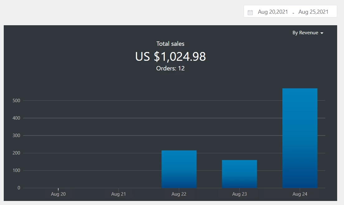
Task: Click the Orders: 12 text
Action: [x=170, y=68]
